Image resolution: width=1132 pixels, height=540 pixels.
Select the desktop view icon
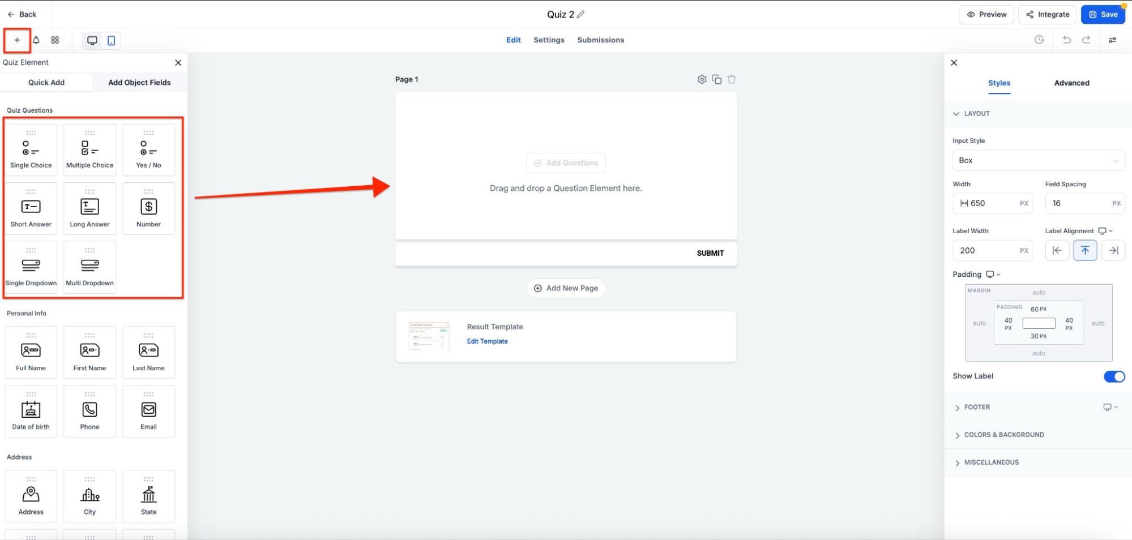[x=92, y=40]
